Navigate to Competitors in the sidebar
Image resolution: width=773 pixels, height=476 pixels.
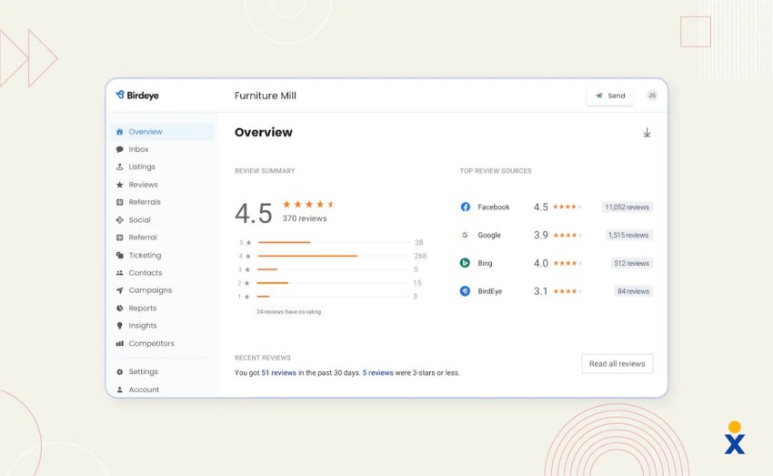pos(151,343)
